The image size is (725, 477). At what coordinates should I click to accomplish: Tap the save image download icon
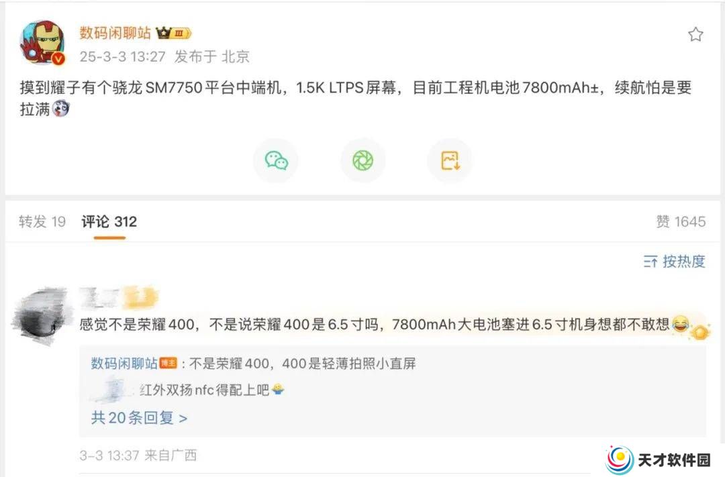[450, 160]
